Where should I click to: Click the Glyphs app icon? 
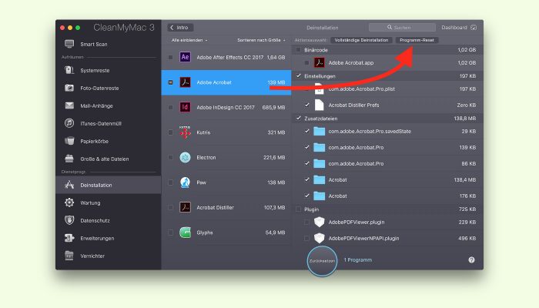pos(185,233)
